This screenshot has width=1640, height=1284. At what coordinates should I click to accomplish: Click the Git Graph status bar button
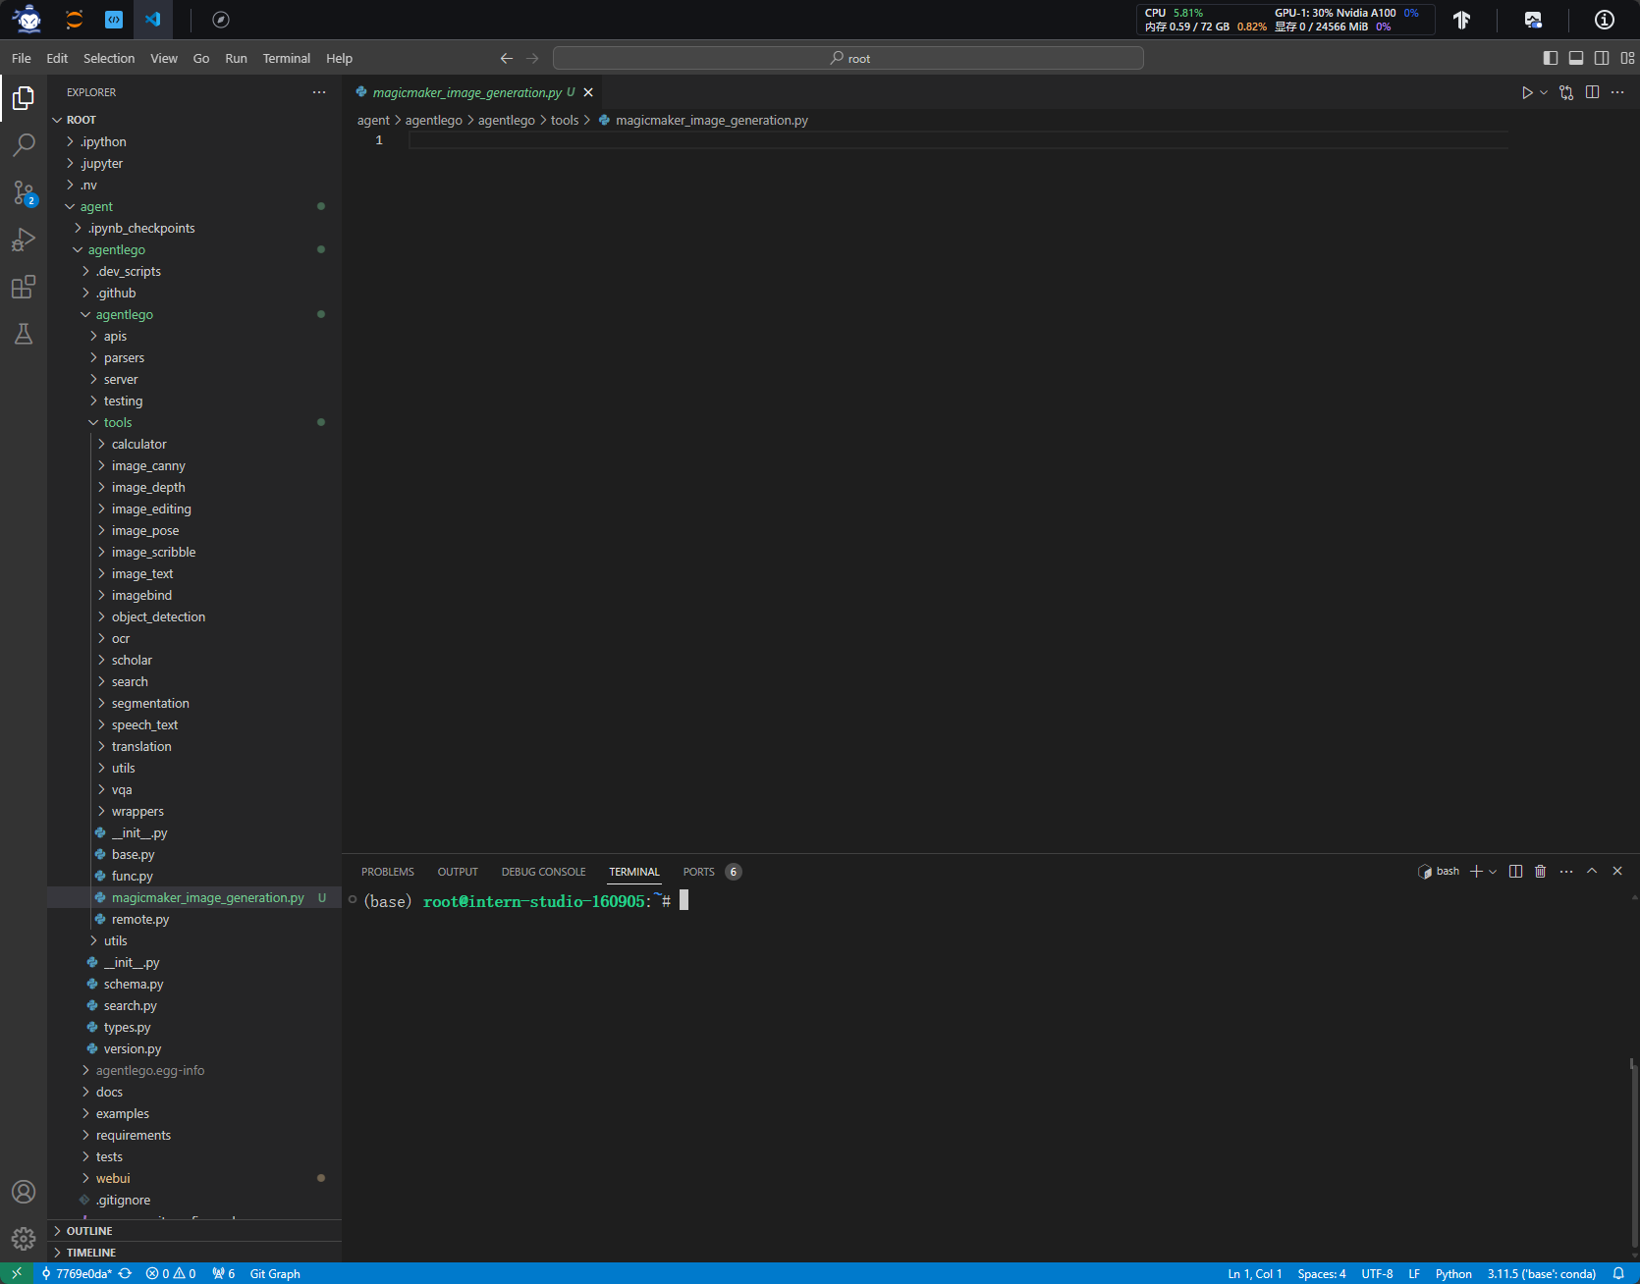[275, 1274]
